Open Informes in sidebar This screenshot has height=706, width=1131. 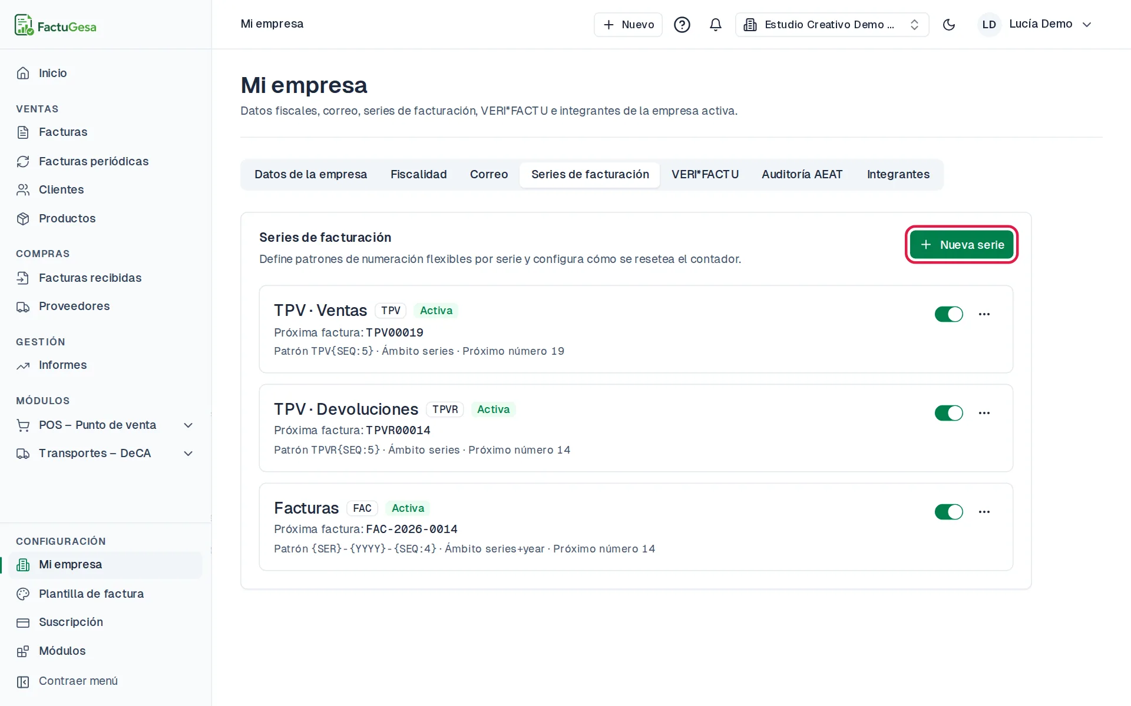[106, 365]
